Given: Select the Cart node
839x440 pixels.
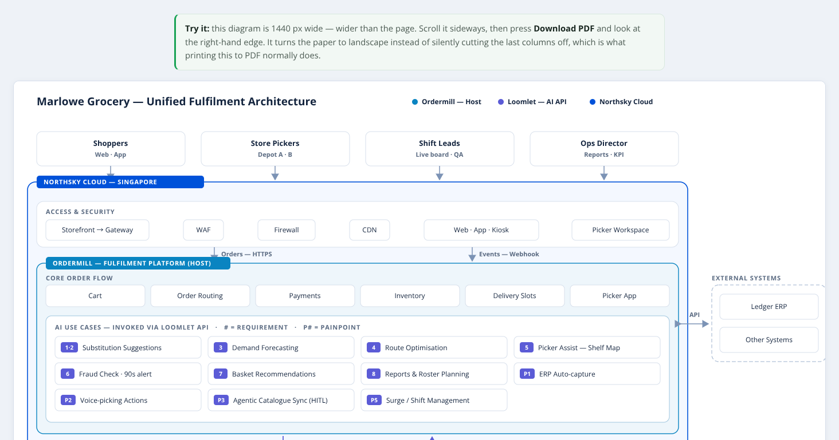Looking at the screenshot, I should tap(95, 296).
